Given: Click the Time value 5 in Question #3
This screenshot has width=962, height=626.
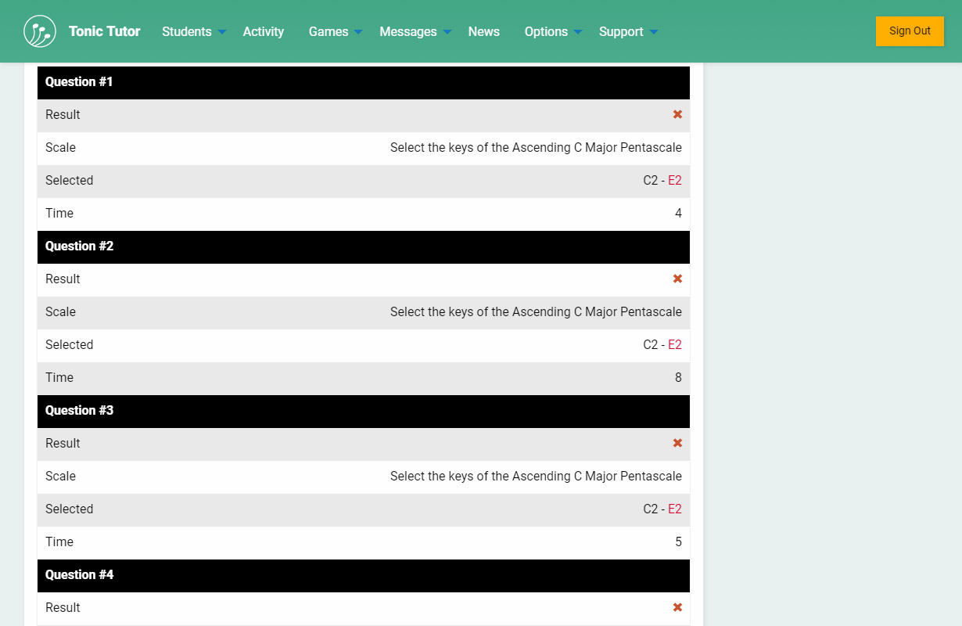Looking at the screenshot, I should pyautogui.click(x=678, y=541).
